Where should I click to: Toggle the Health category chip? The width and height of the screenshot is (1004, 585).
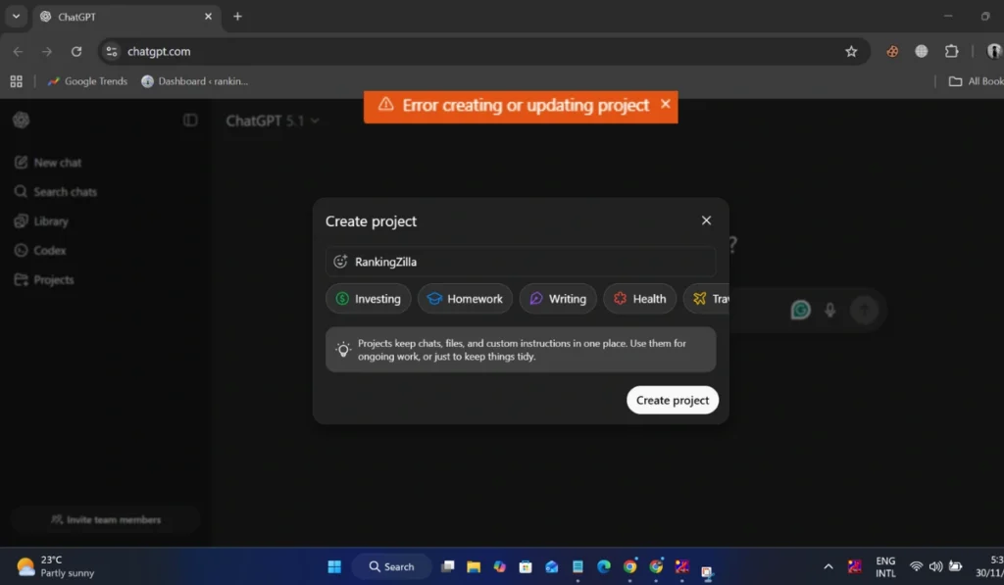pyautogui.click(x=639, y=298)
